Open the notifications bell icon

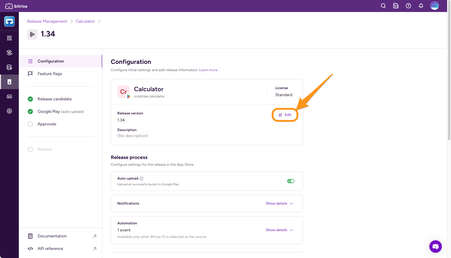coord(421,6)
